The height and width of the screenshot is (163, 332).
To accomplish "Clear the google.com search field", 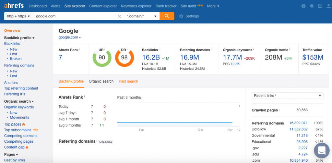I will 119,16.
